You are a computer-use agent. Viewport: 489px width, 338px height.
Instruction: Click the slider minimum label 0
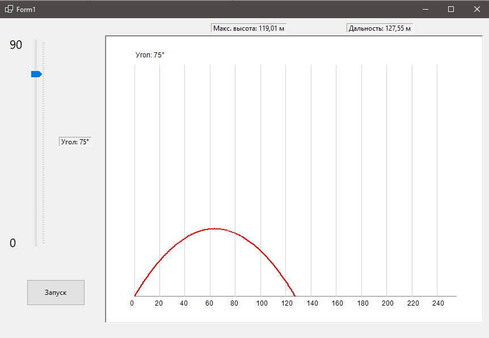[12, 243]
